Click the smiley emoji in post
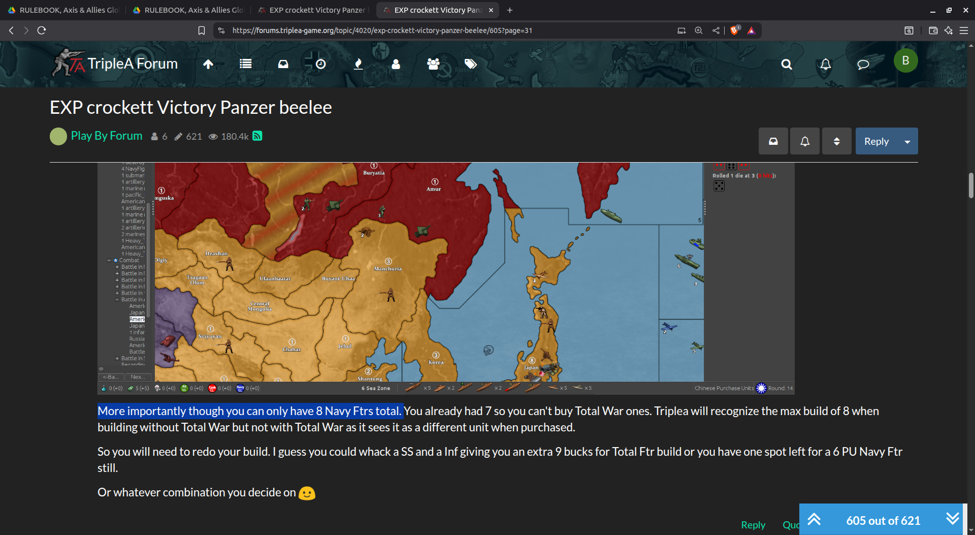 307,493
